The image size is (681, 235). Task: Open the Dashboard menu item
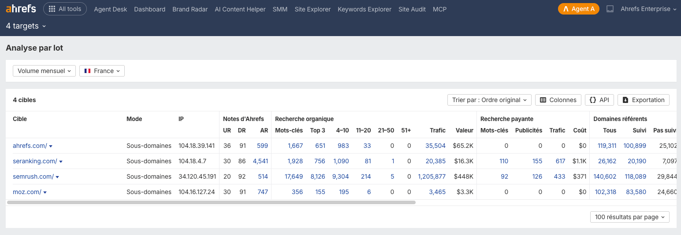(150, 9)
